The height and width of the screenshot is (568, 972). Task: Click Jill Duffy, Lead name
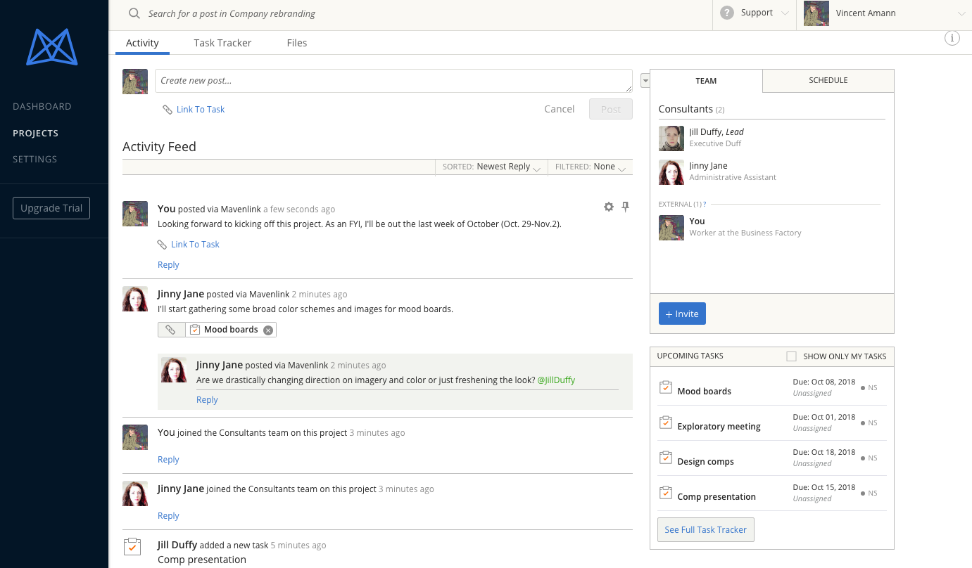tap(717, 132)
